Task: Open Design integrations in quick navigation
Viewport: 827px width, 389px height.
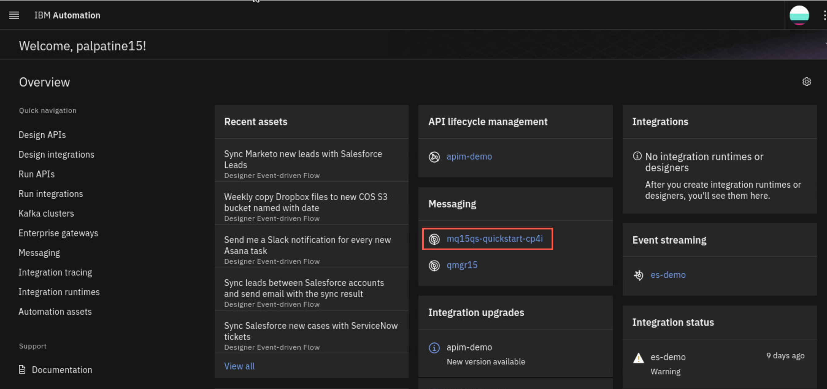Action: 56,154
